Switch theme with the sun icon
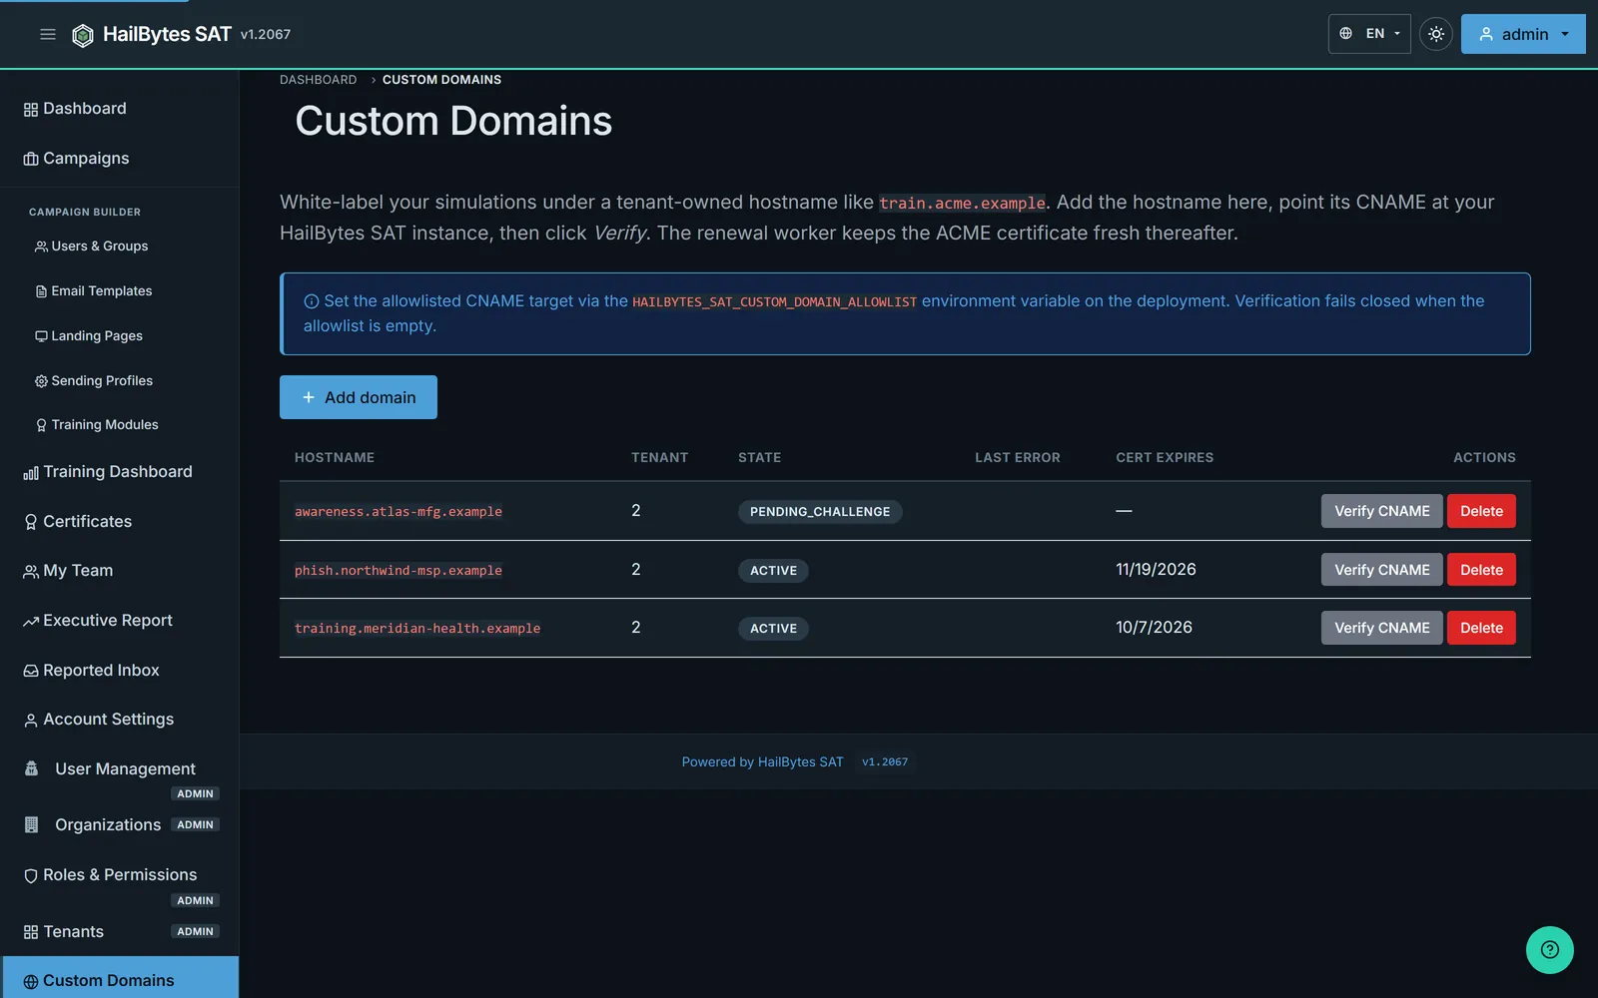 pyautogui.click(x=1435, y=34)
